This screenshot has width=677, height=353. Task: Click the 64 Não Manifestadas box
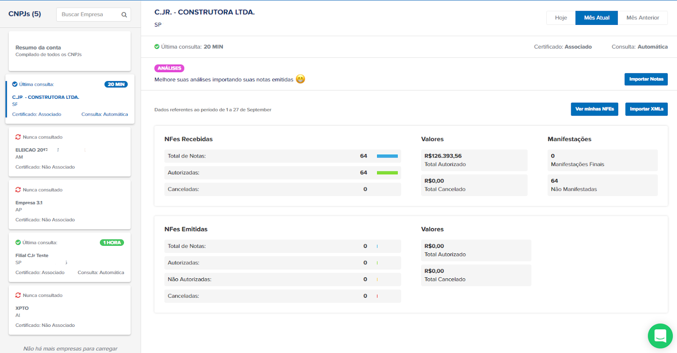tap(603, 185)
